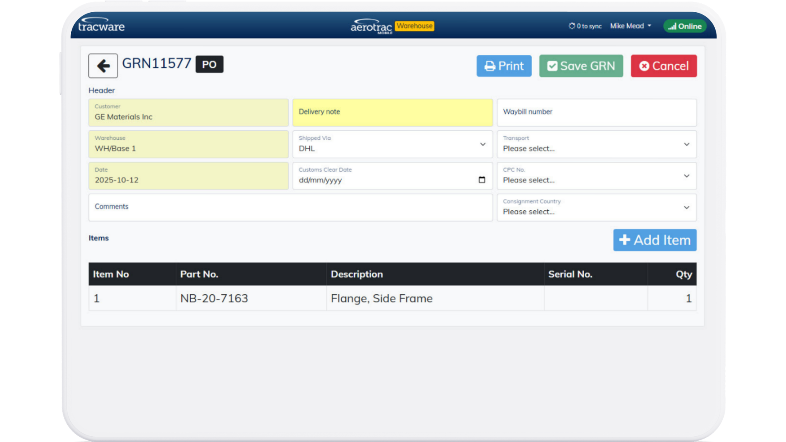Click the Warehouse label badge
The width and height of the screenshot is (786, 442).
(x=415, y=26)
